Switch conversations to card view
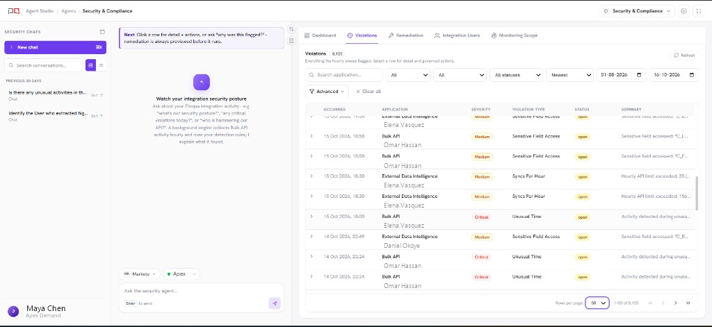The height and width of the screenshot is (327, 712). click(x=90, y=65)
